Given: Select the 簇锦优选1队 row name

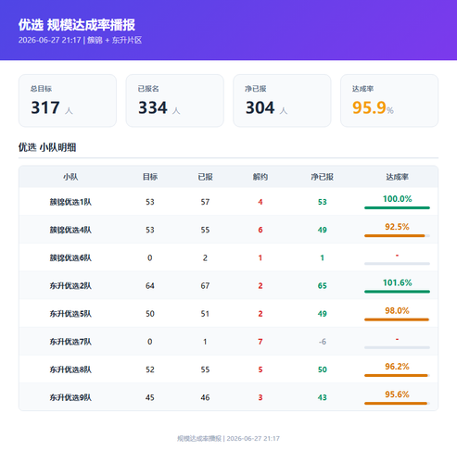Looking at the screenshot, I should coord(70,202).
